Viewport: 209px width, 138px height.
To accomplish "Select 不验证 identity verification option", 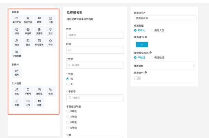I will [x=135, y=58].
